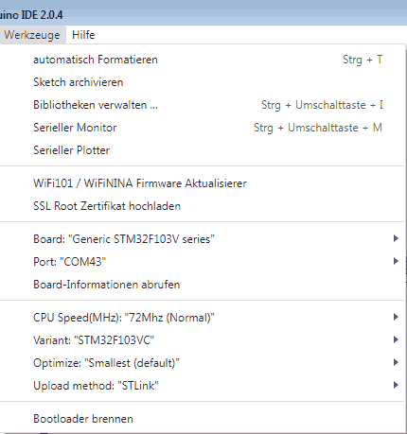407x434 pixels.
Task: Expand the Port COM43 submenu arrow
Action: tap(396, 261)
